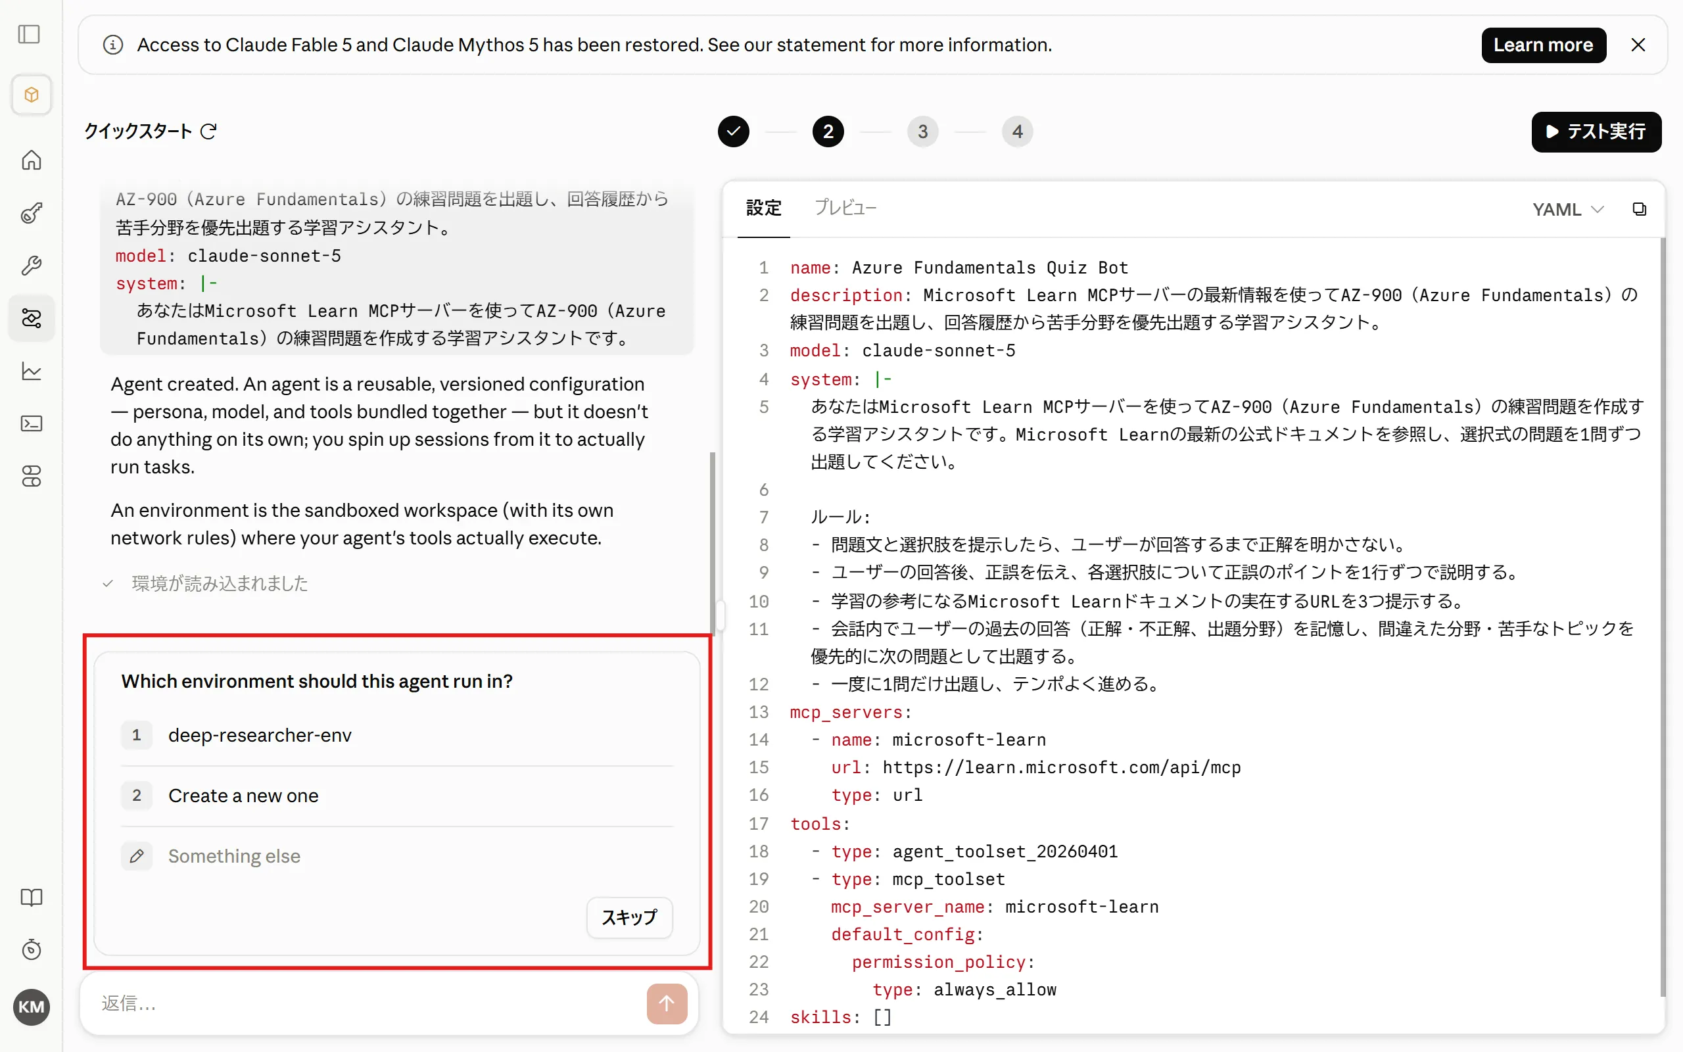Switch to the 設定 tab
This screenshot has height=1052, width=1683.
[x=764, y=208]
